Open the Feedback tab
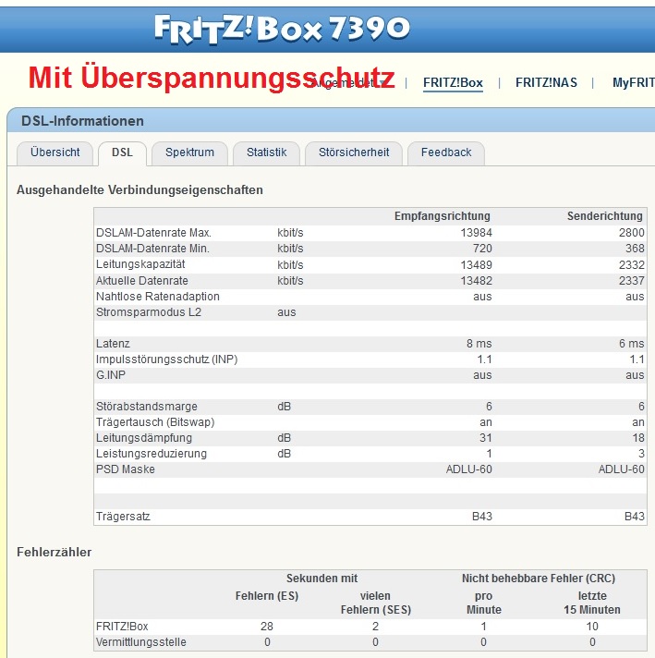This screenshot has width=655, height=658. pyautogui.click(x=446, y=152)
